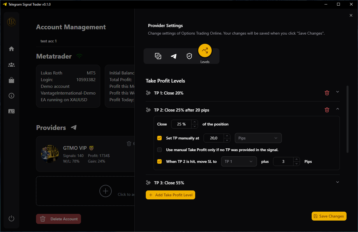358x232 pixels.
Task: Click the drag icon beside TP 1
Action: (148, 93)
